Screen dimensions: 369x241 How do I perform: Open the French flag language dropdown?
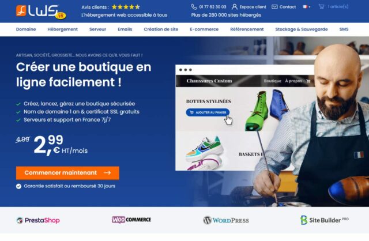(306, 7)
